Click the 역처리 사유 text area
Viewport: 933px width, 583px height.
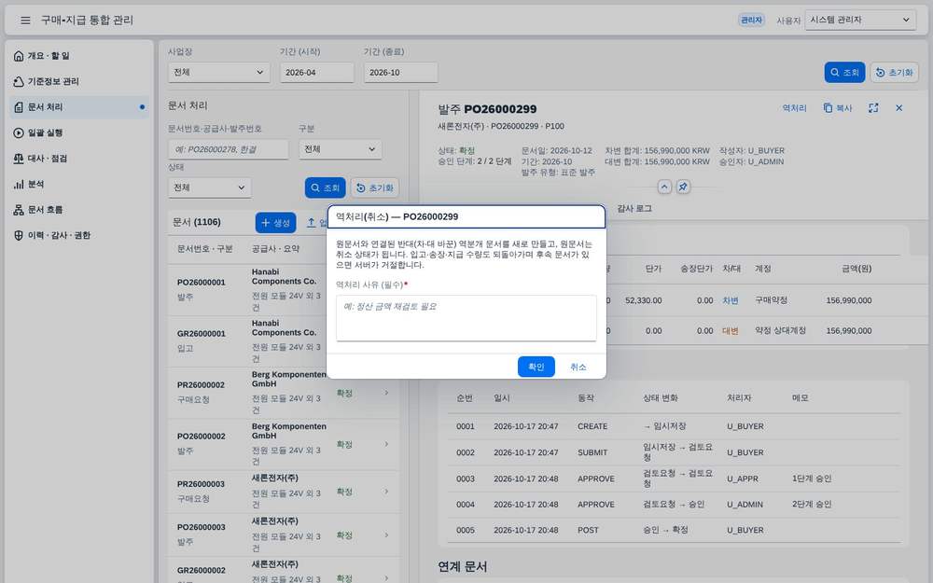coord(466,318)
